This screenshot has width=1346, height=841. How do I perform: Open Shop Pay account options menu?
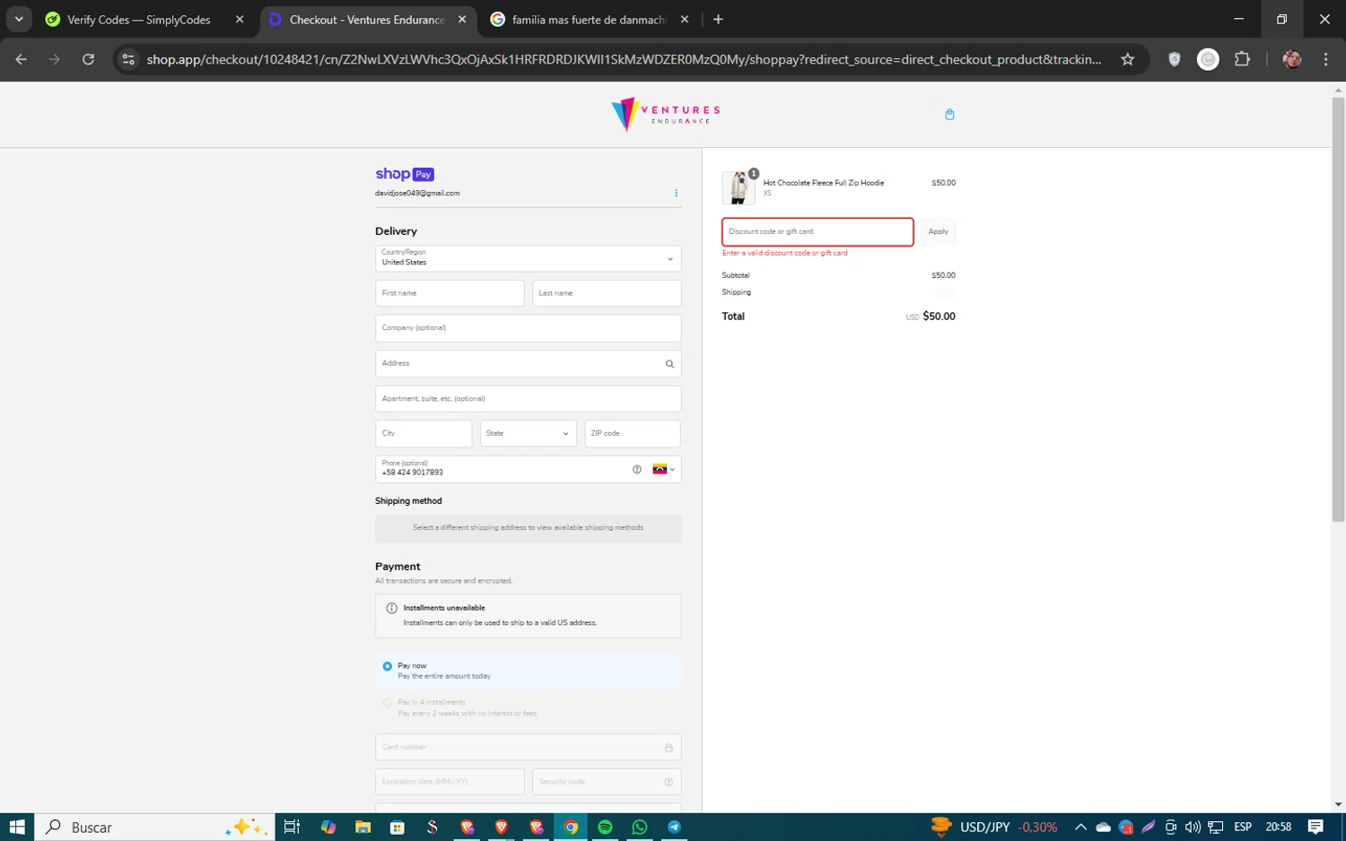(x=676, y=193)
